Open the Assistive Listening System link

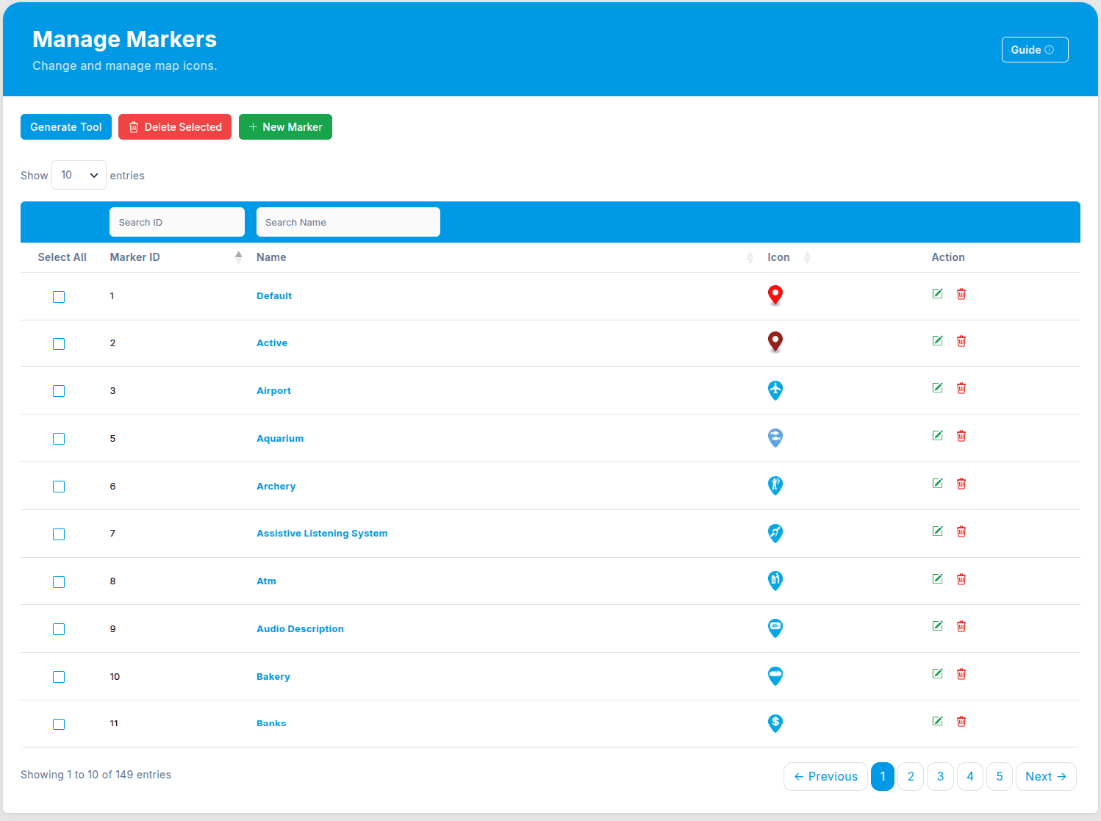[x=322, y=534]
